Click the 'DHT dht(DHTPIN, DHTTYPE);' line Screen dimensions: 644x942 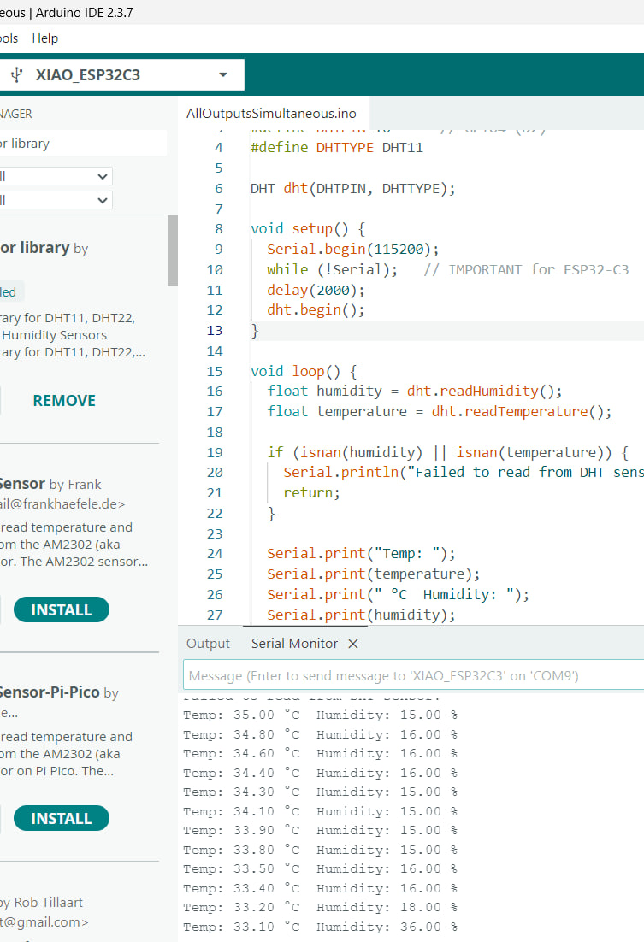coord(353,189)
